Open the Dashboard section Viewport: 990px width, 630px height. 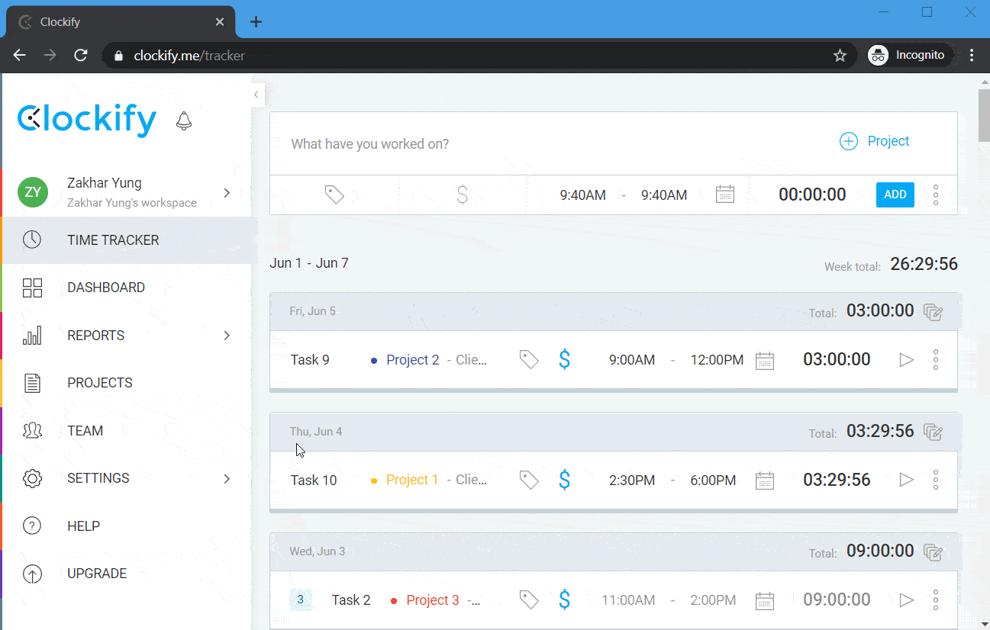pyautogui.click(x=106, y=288)
